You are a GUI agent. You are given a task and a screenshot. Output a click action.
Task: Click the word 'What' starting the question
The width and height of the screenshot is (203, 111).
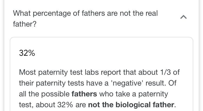point(22,13)
